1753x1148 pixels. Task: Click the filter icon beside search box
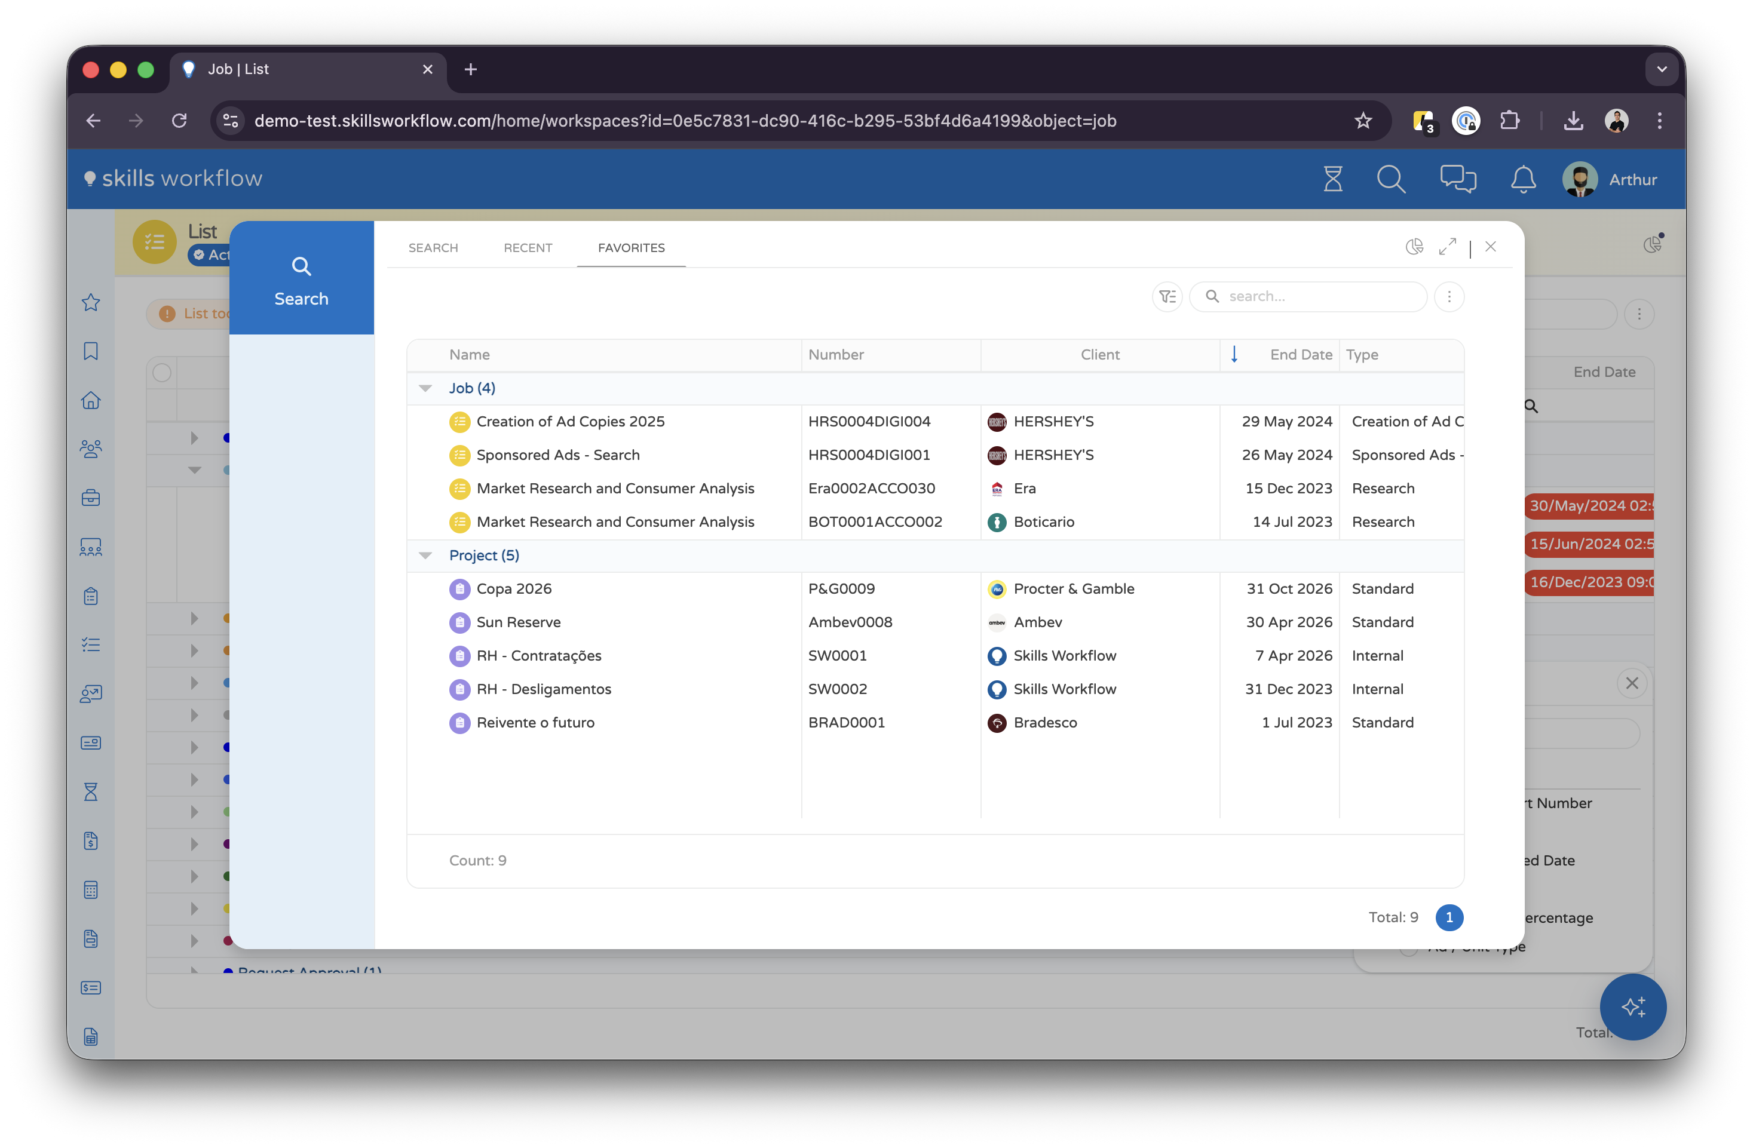[1167, 297]
